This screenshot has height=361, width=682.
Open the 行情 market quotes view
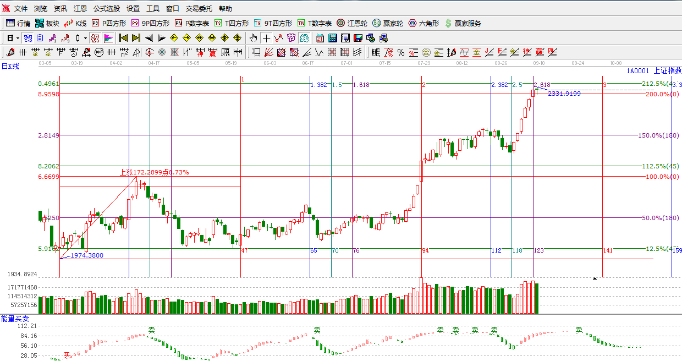18,23
